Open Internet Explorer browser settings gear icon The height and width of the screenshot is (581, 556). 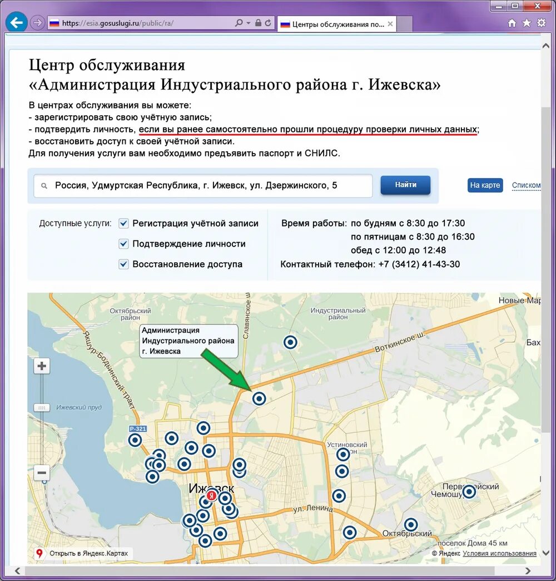[x=541, y=23]
